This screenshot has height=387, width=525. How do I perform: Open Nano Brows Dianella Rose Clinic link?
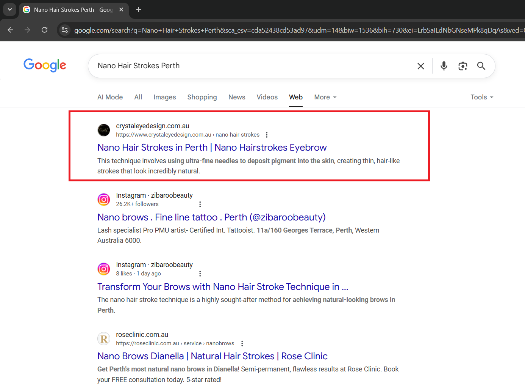212,356
